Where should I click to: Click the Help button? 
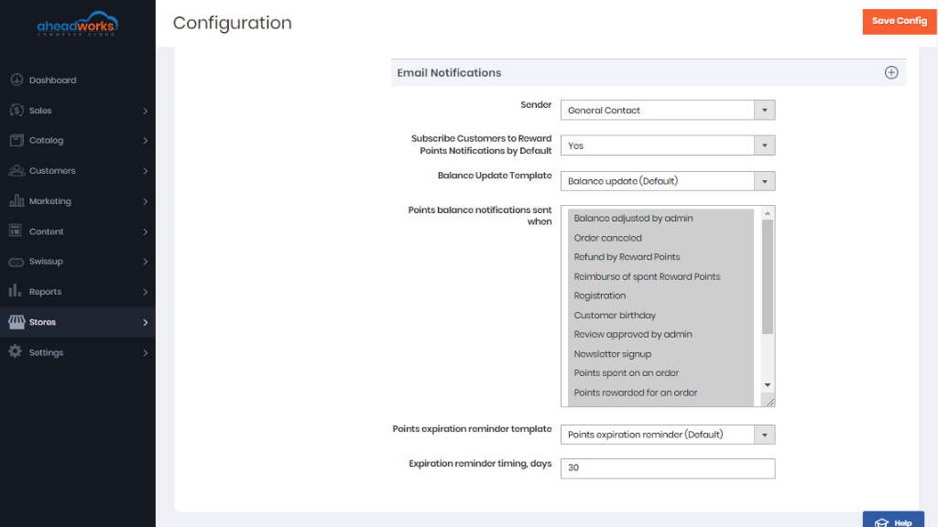[x=893, y=520]
